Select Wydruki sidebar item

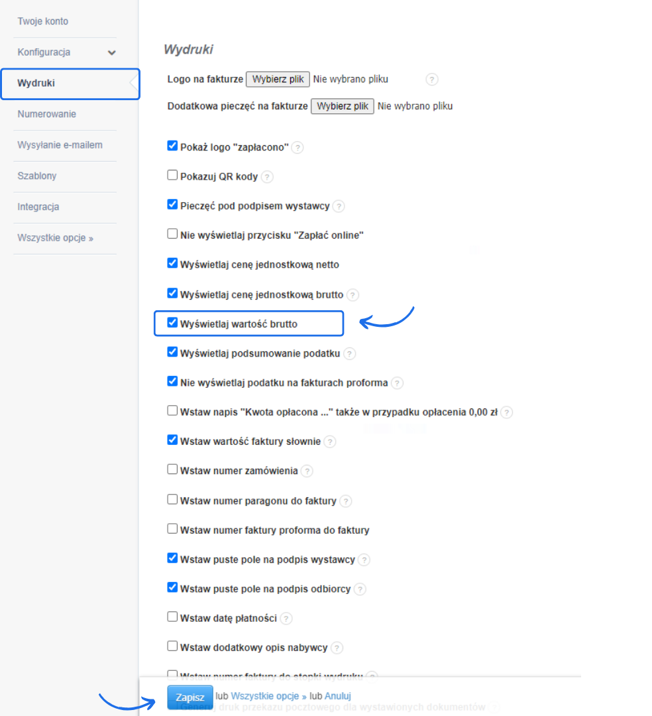[70, 84]
